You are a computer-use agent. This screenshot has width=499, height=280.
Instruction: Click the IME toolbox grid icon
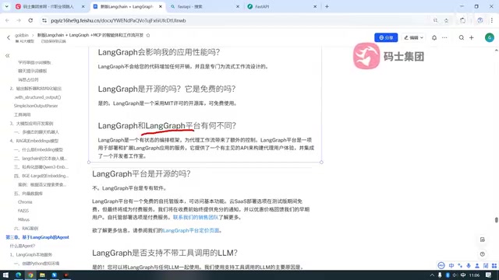coord(494,265)
